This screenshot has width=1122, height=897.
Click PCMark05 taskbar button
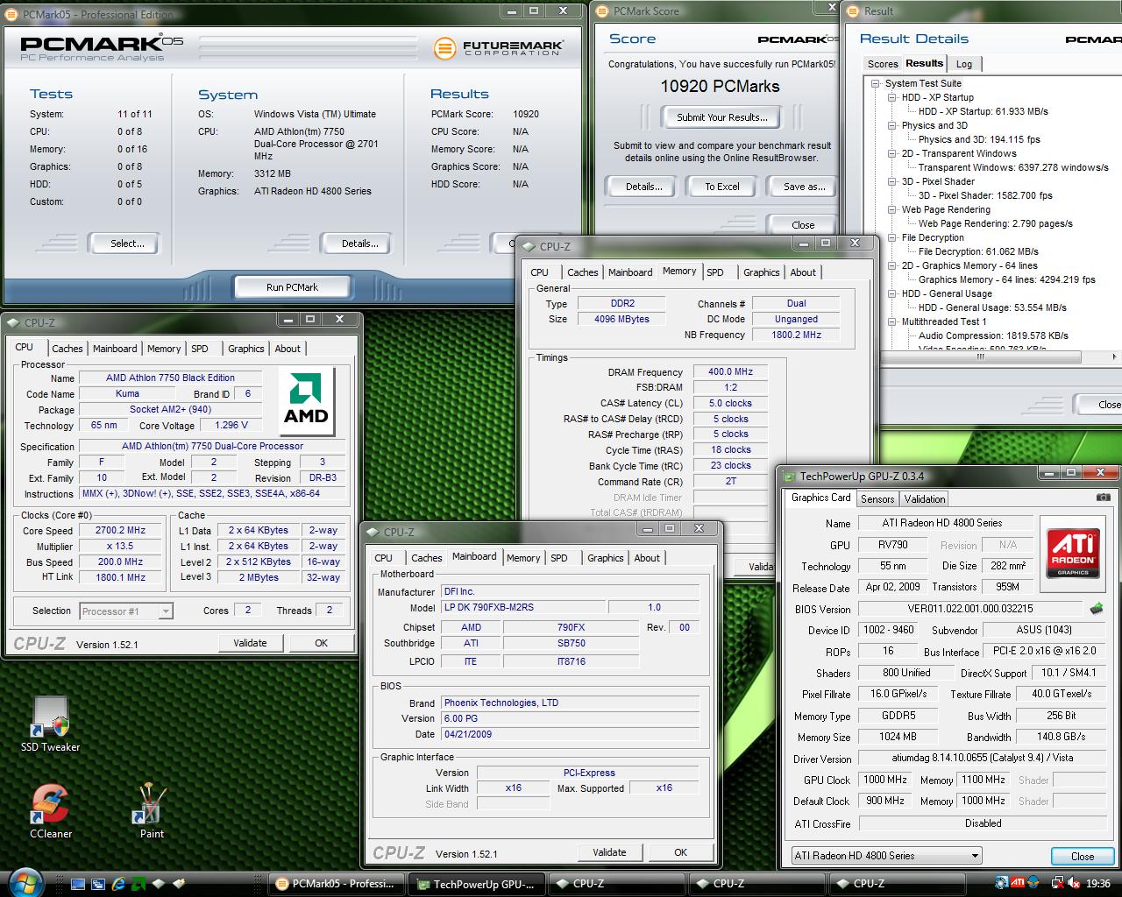336,884
